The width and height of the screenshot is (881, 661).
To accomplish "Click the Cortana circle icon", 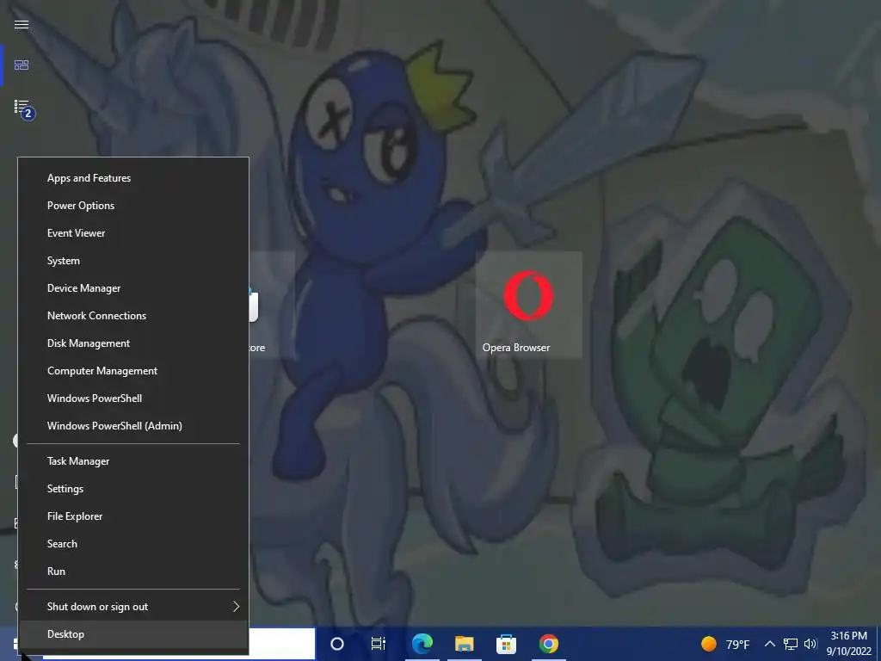I will point(337,644).
